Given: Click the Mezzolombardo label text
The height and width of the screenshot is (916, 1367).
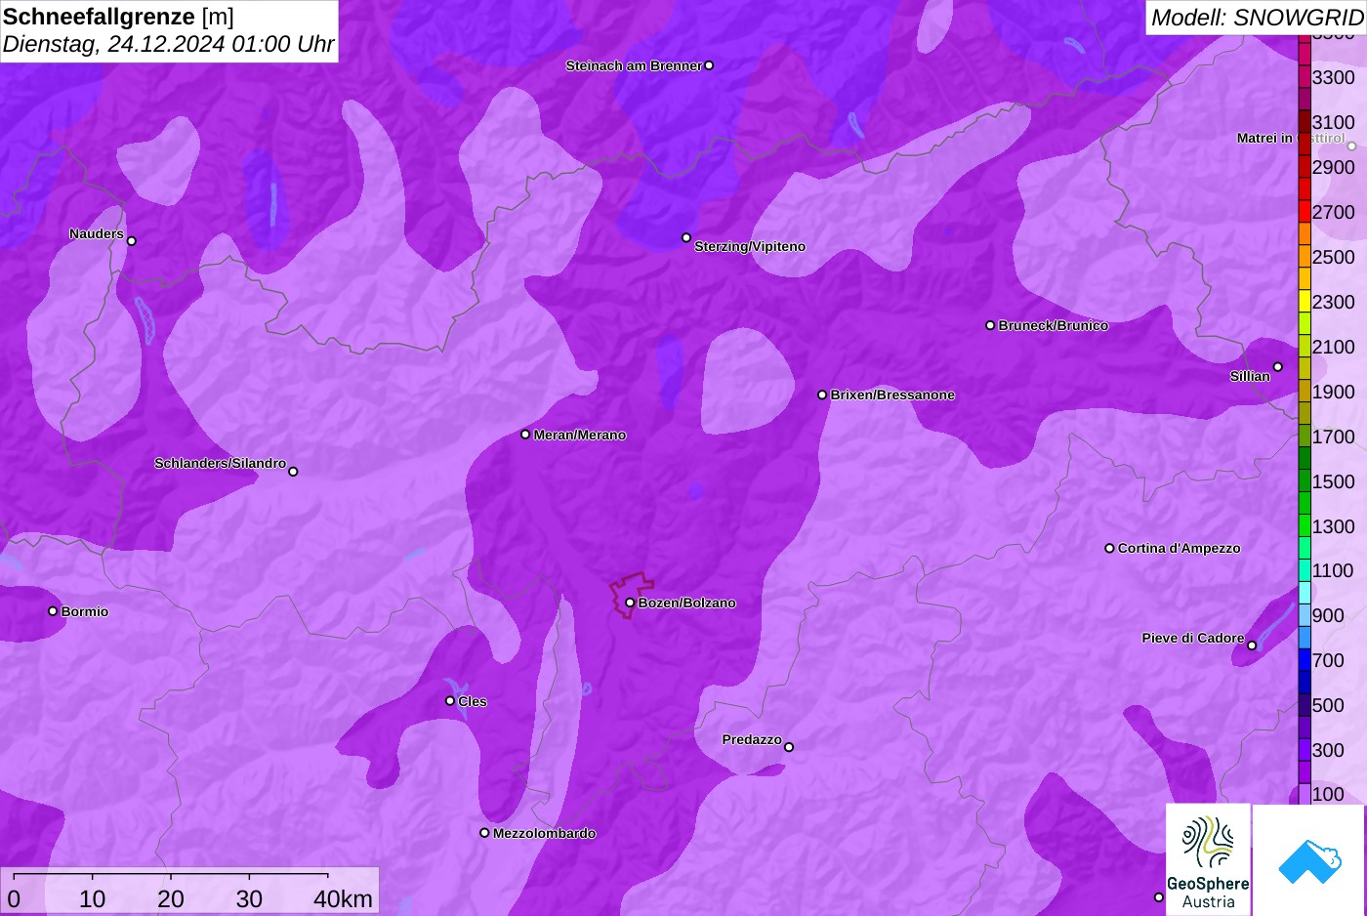Looking at the screenshot, I should point(544,833).
